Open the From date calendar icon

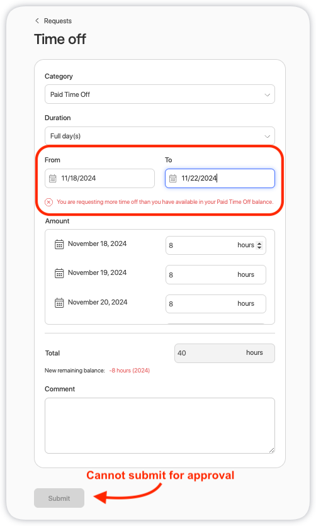53,179
